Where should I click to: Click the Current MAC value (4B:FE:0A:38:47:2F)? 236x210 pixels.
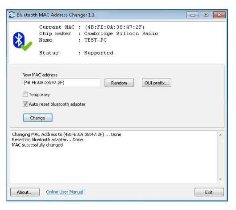click(x=114, y=27)
